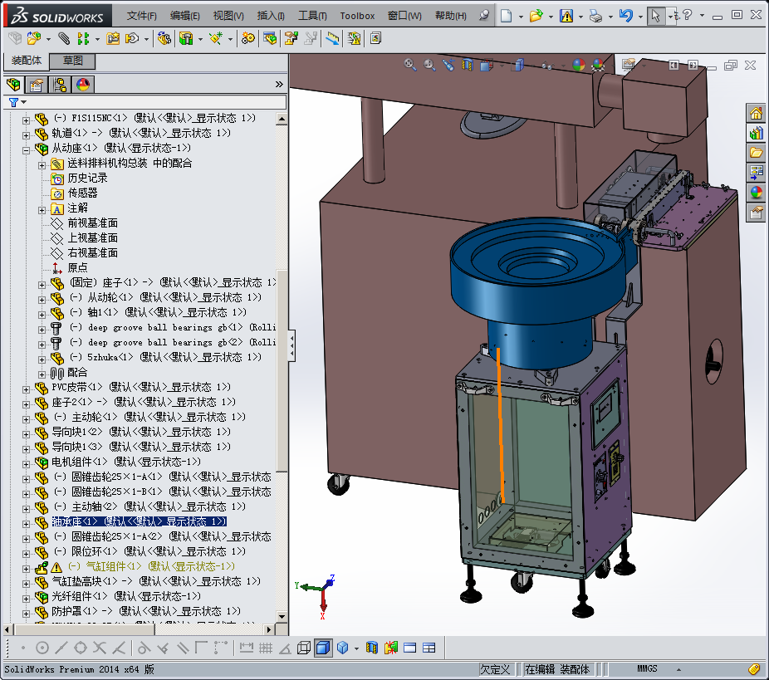The width and height of the screenshot is (769, 680).
Task: Toggle Shaded With Edges display mode
Action: pos(323,648)
